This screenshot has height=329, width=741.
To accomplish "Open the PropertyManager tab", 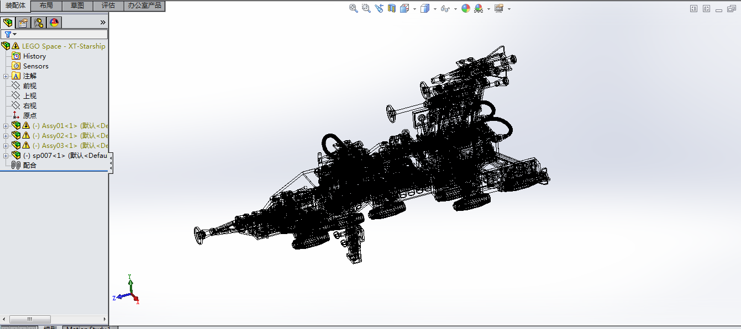I will click(23, 23).
